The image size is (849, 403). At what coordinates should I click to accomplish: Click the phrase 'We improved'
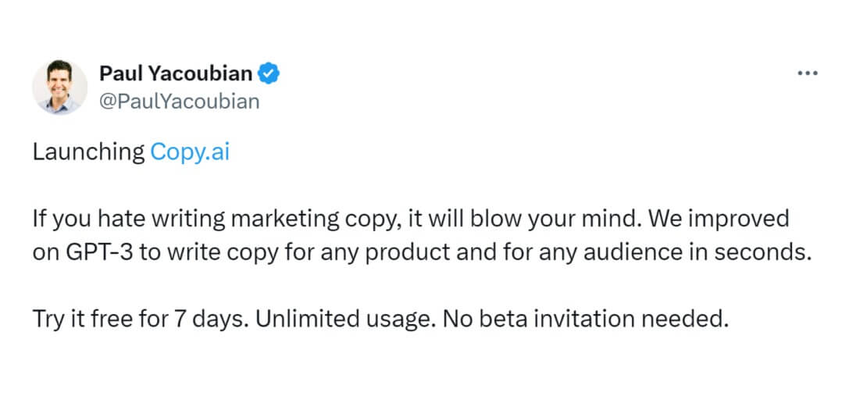click(x=719, y=219)
